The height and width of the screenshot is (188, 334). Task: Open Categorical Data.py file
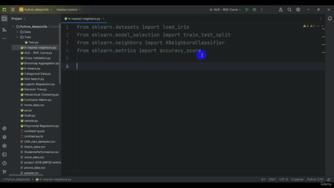38,74
